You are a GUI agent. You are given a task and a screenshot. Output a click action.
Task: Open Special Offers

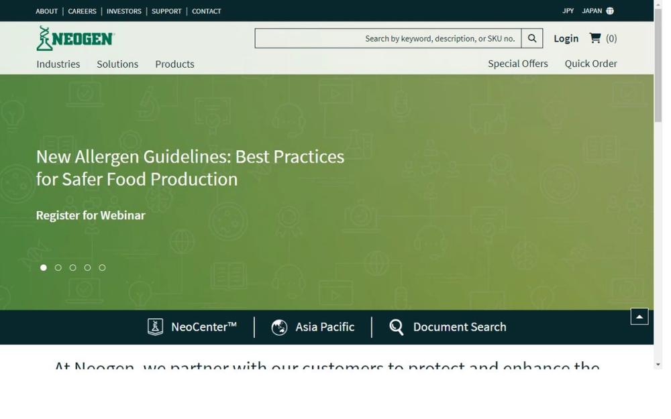click(518, 64)
